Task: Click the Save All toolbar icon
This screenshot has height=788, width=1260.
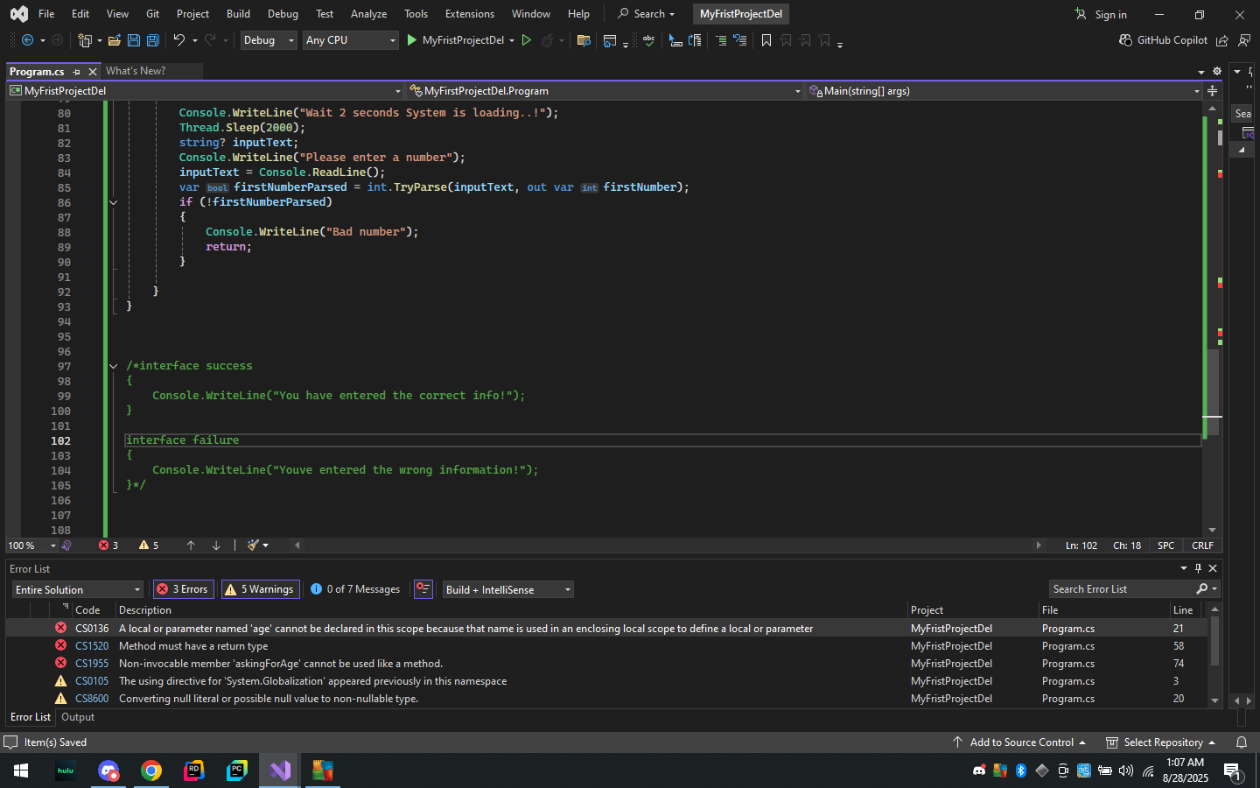Action: pos(152,40)
